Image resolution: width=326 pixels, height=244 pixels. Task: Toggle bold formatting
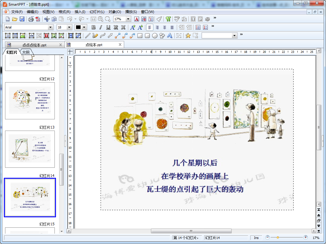point(93,27)
